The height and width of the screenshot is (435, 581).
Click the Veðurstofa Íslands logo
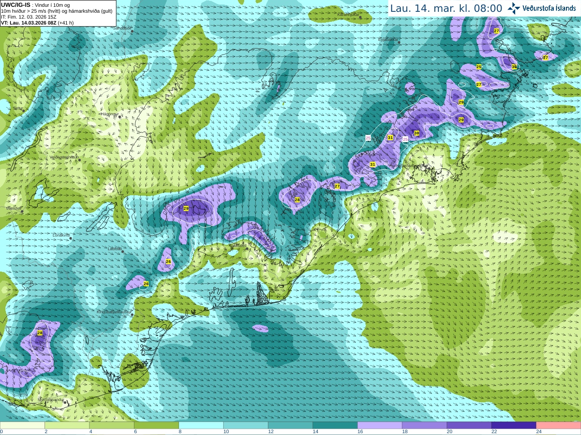pyautogui.click(x=542, y=8)
